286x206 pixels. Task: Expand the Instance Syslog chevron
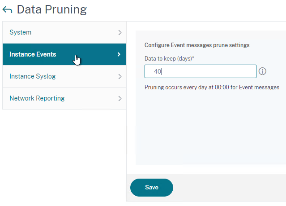(120, 76)
